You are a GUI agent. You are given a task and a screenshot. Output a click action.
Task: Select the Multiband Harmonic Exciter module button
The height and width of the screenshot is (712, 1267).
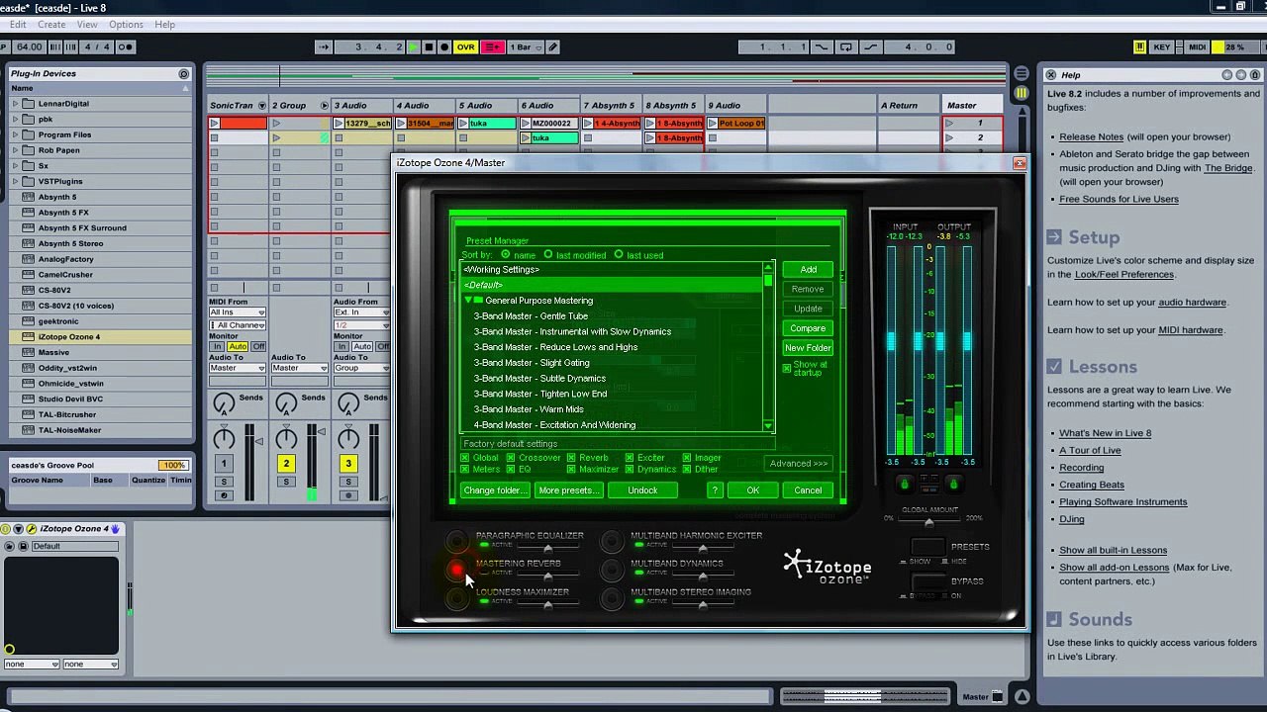click(x=612, y=541)
